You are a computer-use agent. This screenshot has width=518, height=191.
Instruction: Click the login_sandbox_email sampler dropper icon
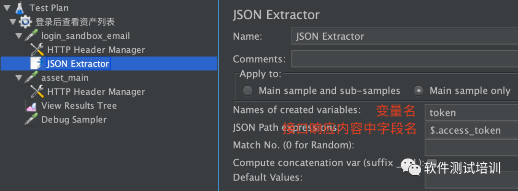click(31, 35)
